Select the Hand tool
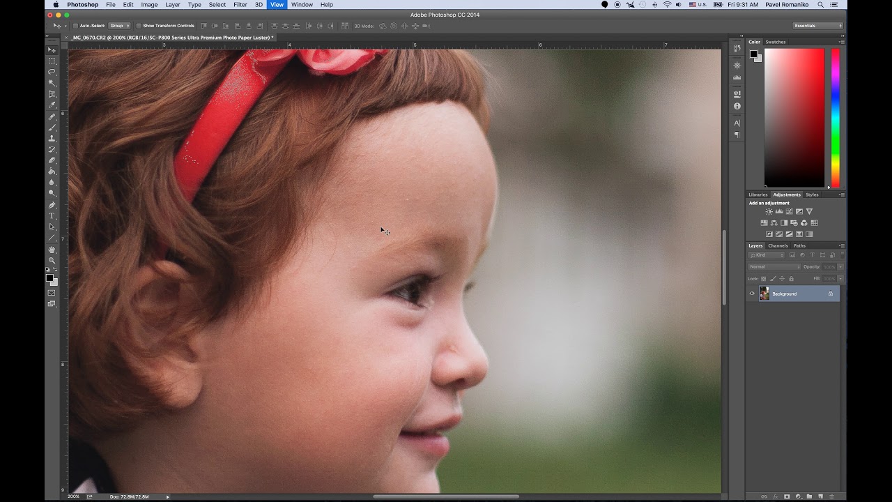The height and width of the screenshot is (502, 892). 52,250
